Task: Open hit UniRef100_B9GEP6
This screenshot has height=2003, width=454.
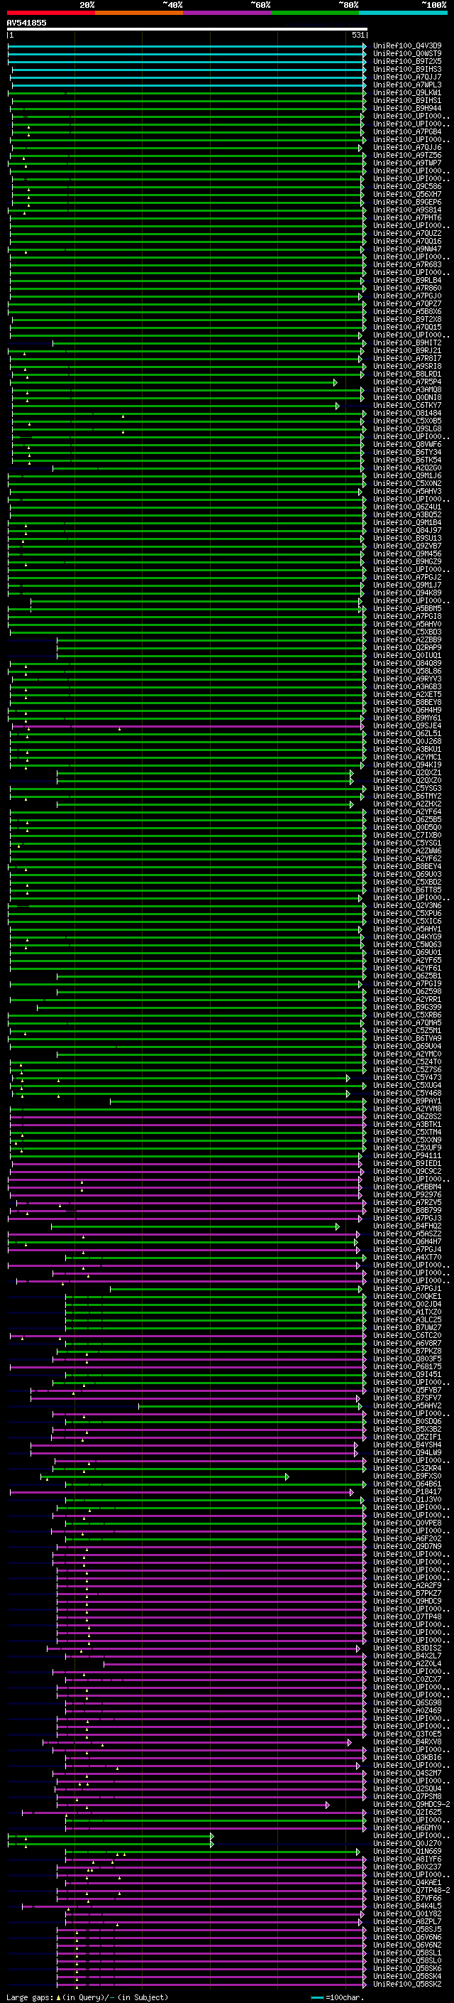Action: point(406,203)
